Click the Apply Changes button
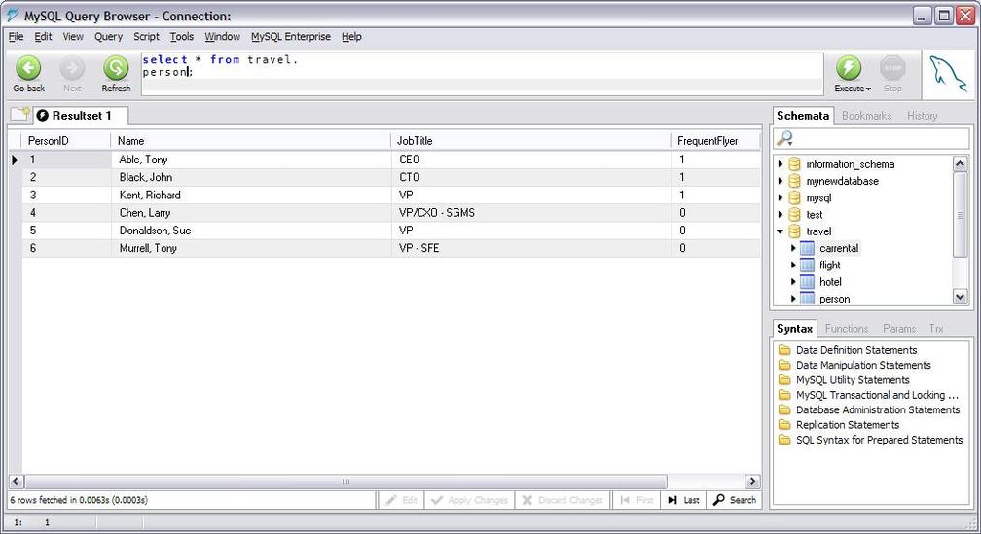981x534 pixels. 470,500
